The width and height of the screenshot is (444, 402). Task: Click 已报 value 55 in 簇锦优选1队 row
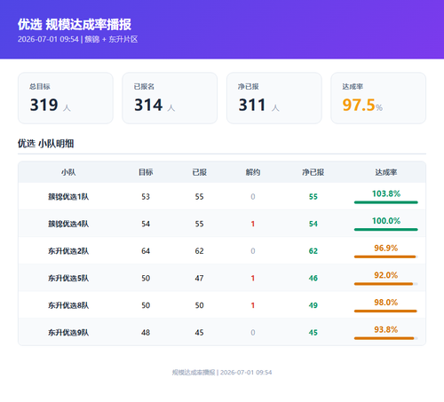tap(199, 197)
